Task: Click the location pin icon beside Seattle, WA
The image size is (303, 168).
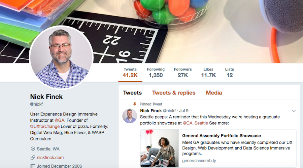Action: coord(33,149)
